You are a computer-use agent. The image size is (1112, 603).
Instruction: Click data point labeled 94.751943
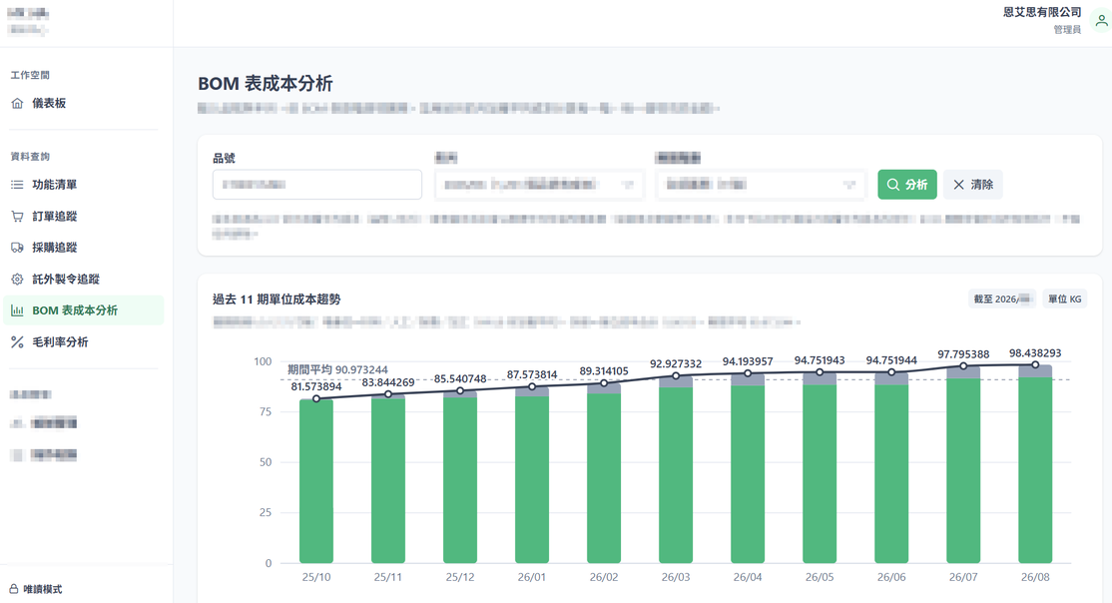point(820,372)
